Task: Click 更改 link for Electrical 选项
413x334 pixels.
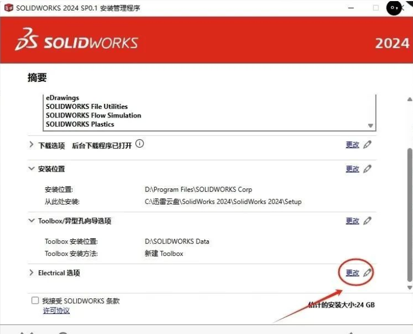Action: tap(352, 273)
